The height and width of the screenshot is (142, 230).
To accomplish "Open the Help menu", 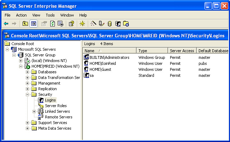I will 83,15.
